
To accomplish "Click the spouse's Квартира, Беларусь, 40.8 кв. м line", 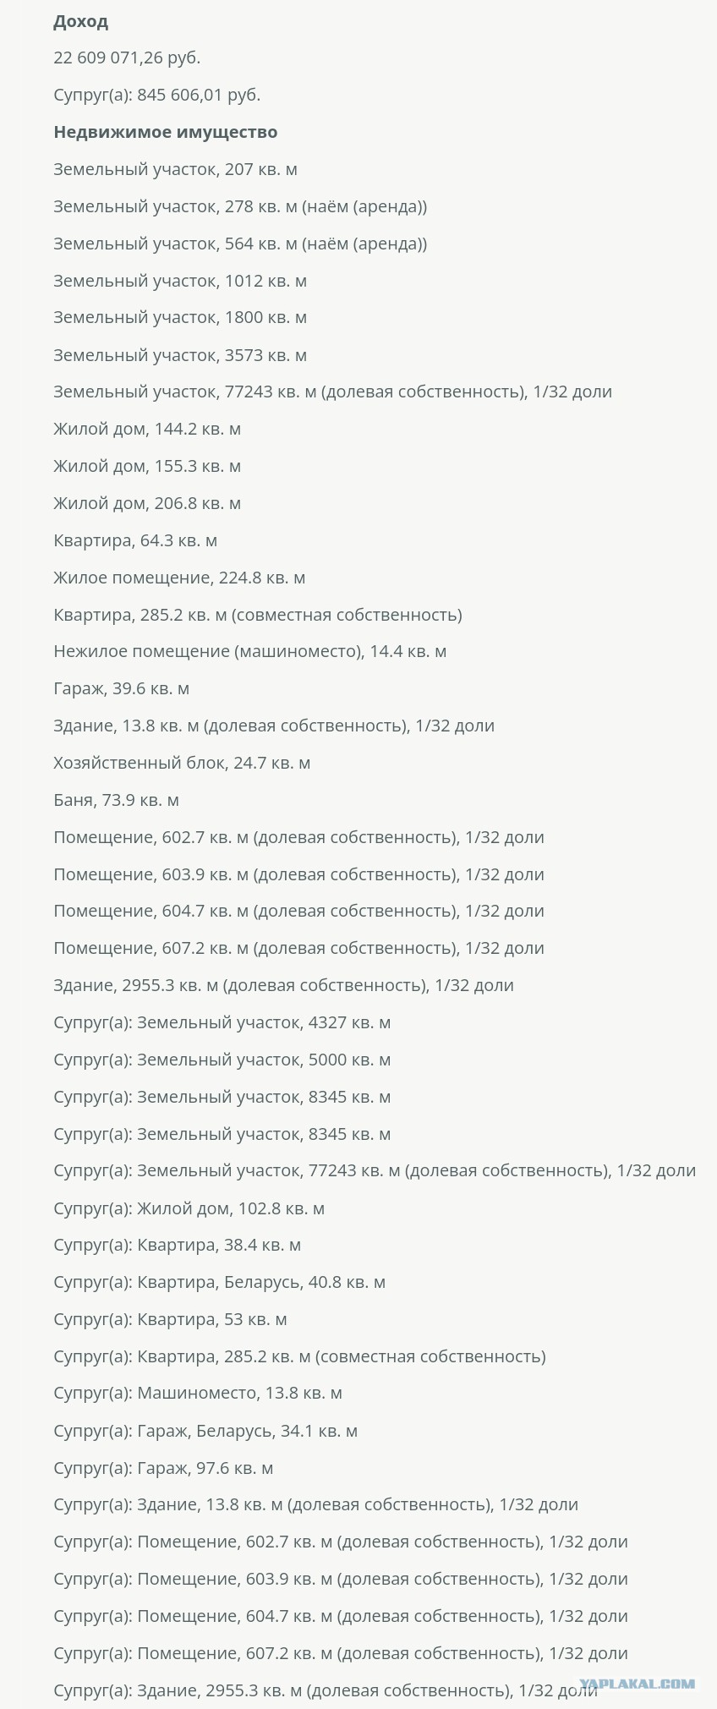I will point(220,1282).
